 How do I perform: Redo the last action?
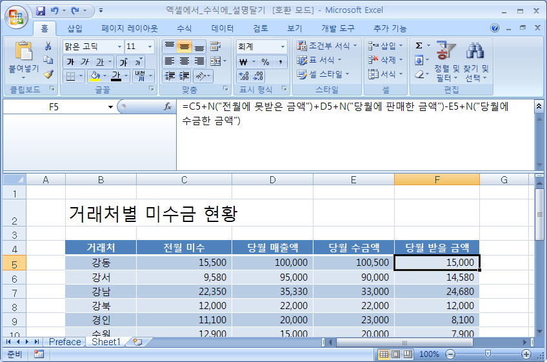(x=75, y=11)
